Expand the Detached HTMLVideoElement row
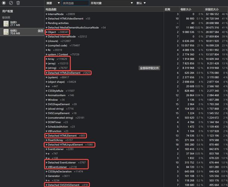Screen dimensions: 228x187 click(46, 18)
